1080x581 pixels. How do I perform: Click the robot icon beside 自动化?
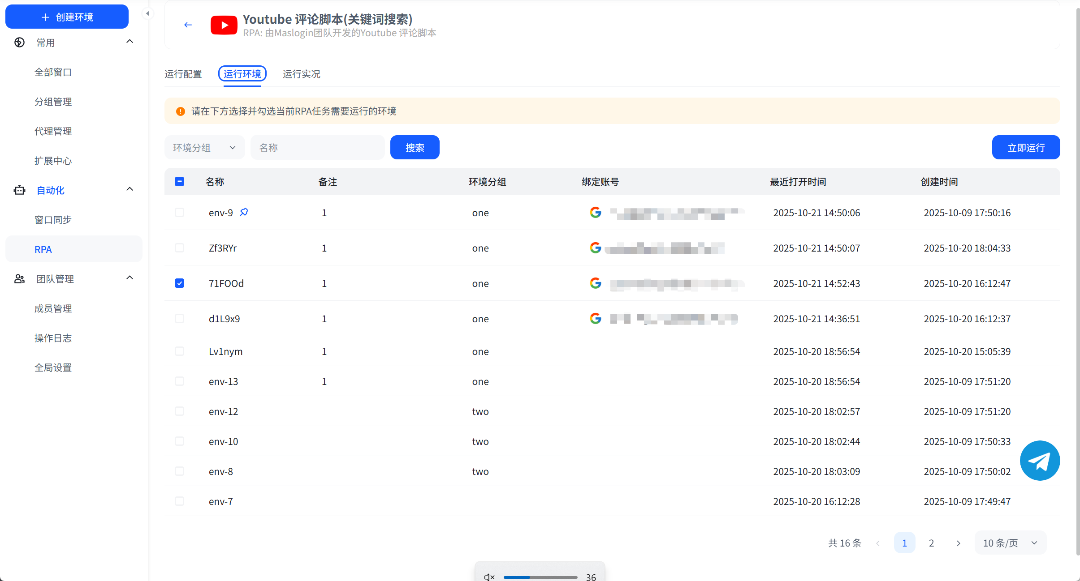click(19, 190)
